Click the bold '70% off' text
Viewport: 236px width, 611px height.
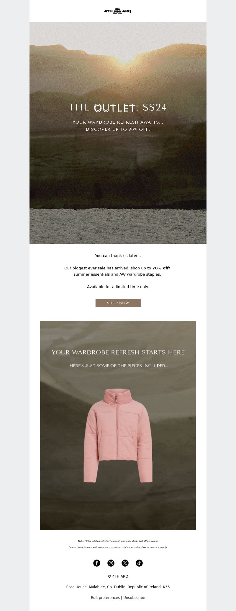click(160, 268)
